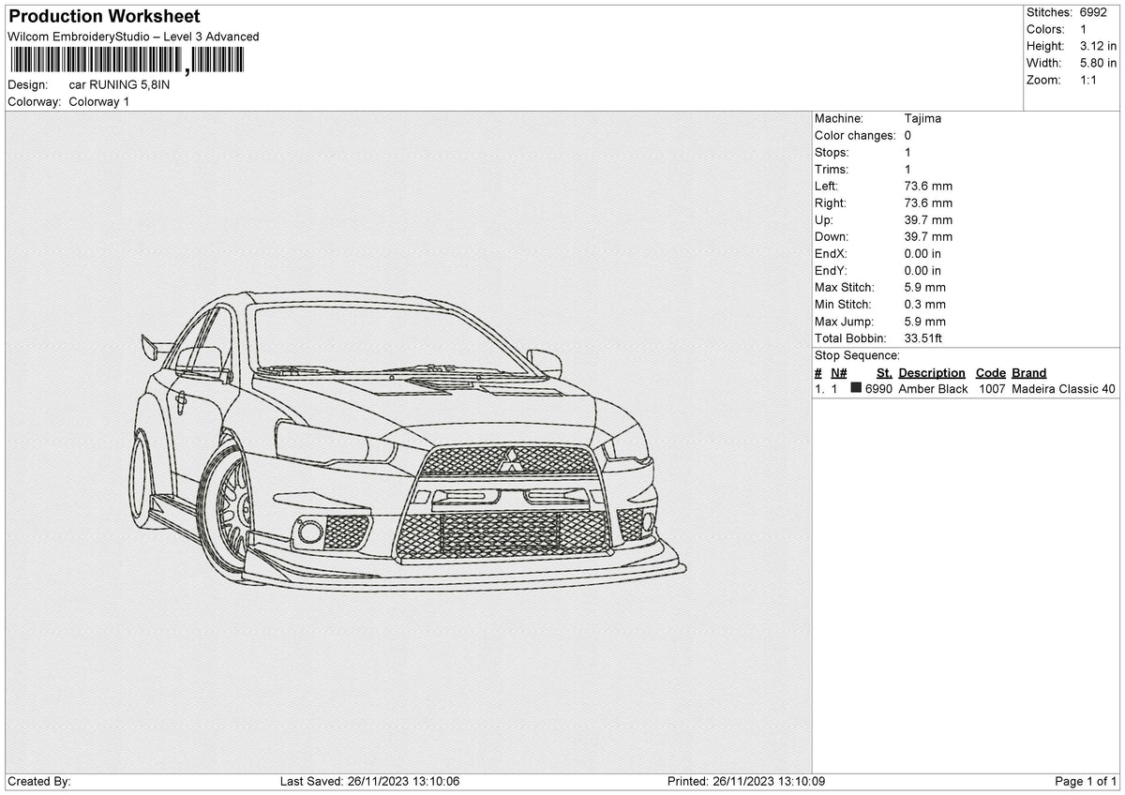Click the Stops label
The image size is (1125, 795).
[x=832, y=152]
